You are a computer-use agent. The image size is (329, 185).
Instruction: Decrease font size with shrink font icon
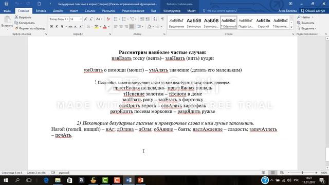point(91,19)
